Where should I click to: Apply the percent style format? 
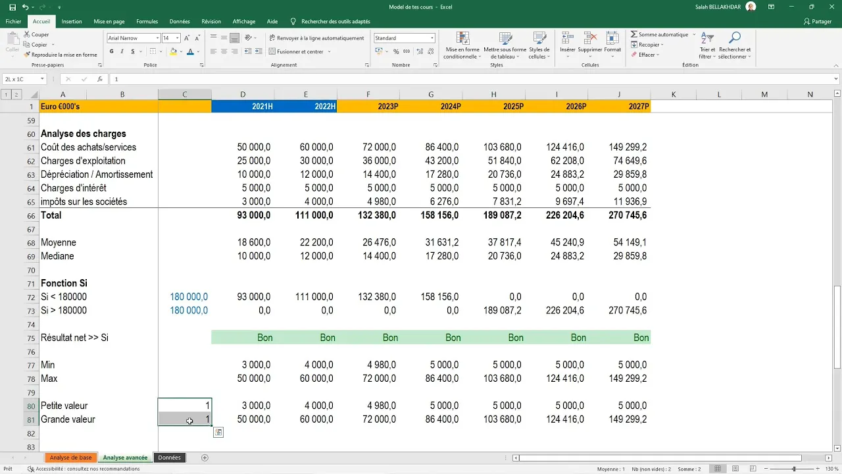tap(396, 51)
